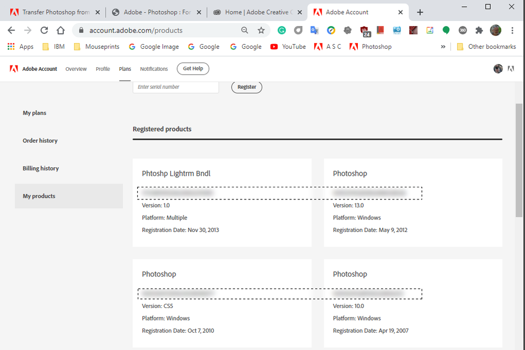Show hidden bookmarks with double chevron
This screenshot has width=525, height=350.
coord(443,47)
